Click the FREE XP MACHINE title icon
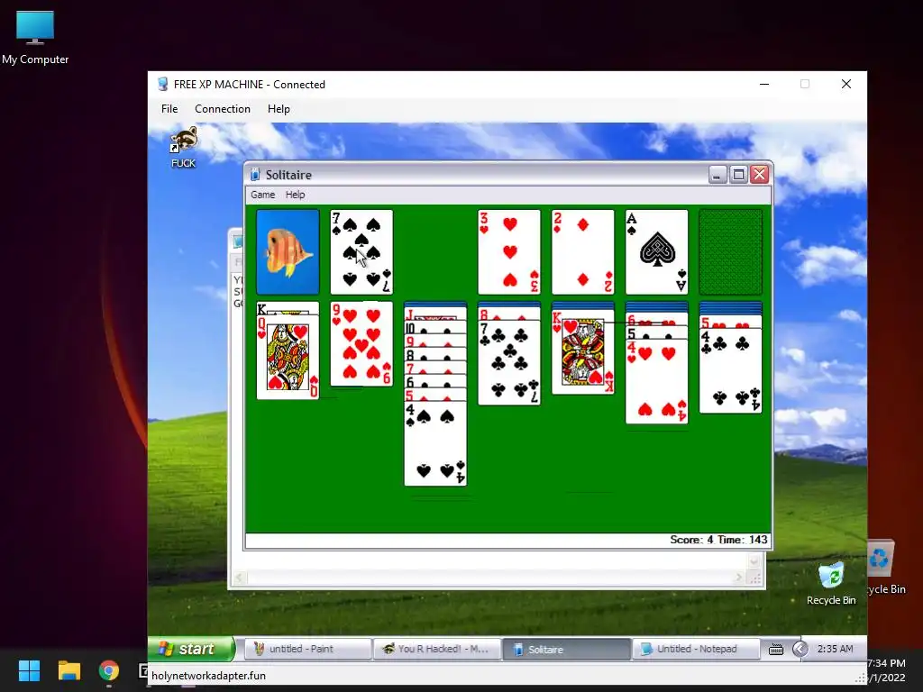This screenshot has height=692, width=923. [x=163, y=84]
